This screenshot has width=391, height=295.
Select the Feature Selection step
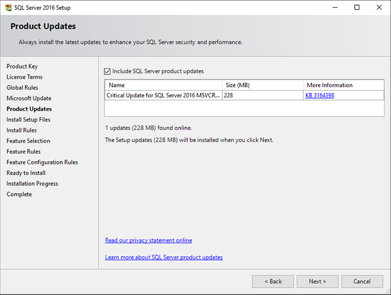click(28, 141)
